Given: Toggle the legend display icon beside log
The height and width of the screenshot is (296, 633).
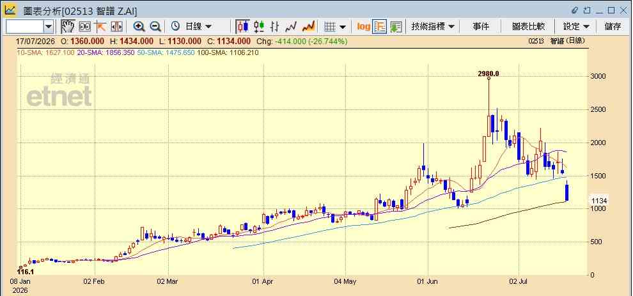Looking at the screenshot, I should click(379, 27).
